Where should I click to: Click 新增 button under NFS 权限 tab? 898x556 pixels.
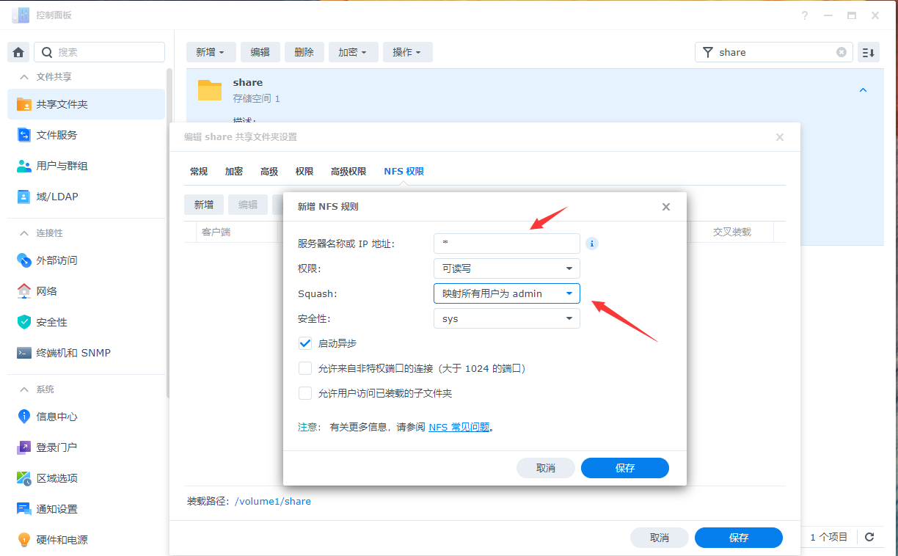[x=204, y=205]
